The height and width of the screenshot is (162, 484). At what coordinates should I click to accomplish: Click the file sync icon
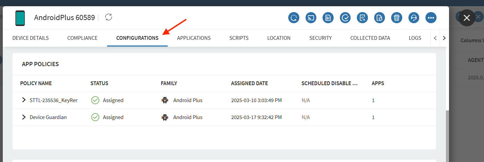point(380,18)
